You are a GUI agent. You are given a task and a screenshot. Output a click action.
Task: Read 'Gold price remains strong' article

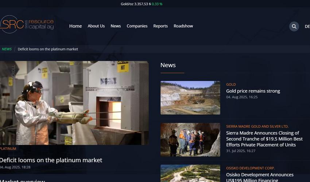tap(253, 91)
